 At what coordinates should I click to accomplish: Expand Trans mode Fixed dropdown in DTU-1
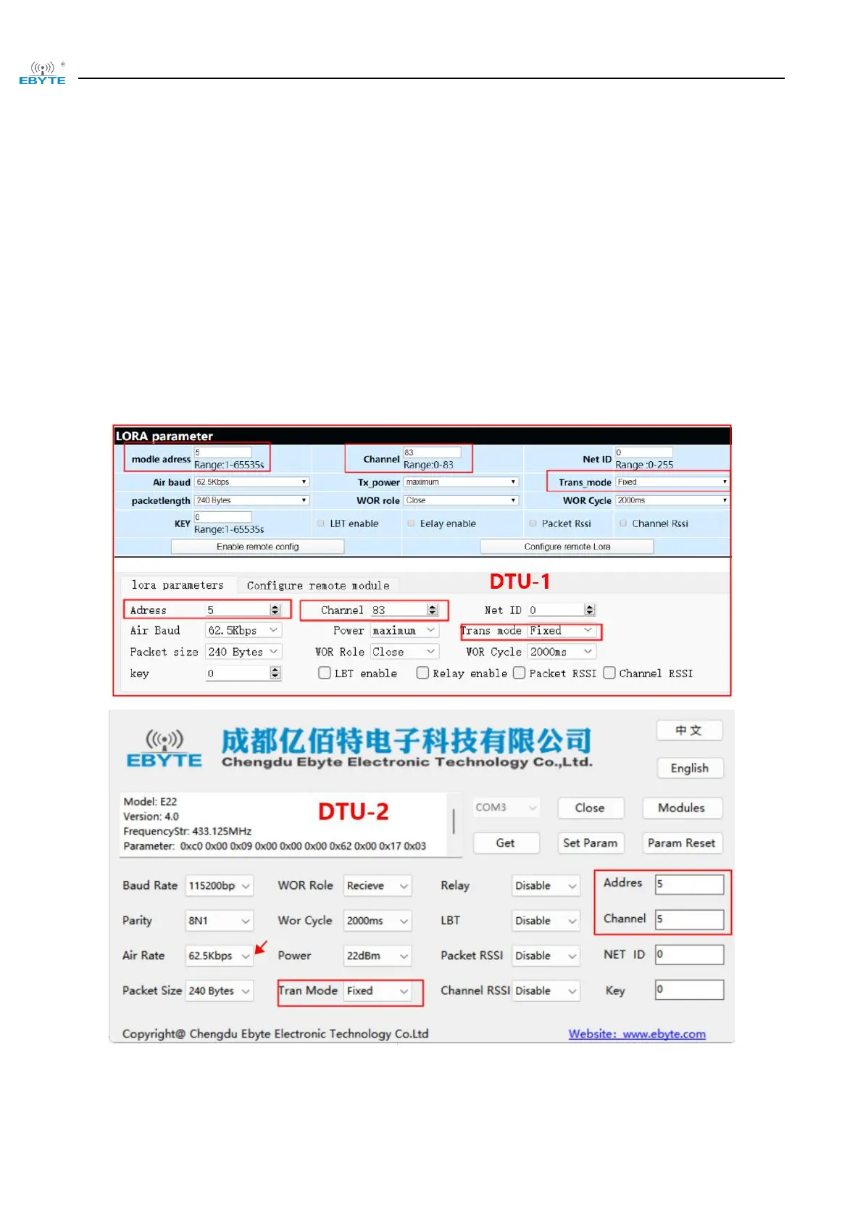(x=562, y=631)
